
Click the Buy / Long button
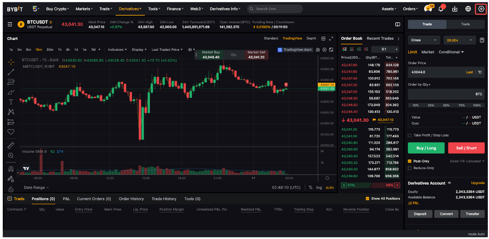click(426, 148)
